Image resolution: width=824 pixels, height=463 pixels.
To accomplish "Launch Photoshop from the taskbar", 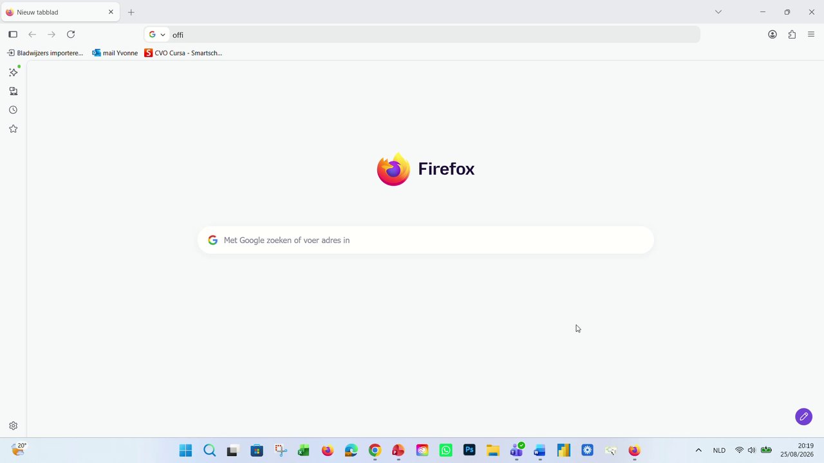I will (x=469, y=450).
